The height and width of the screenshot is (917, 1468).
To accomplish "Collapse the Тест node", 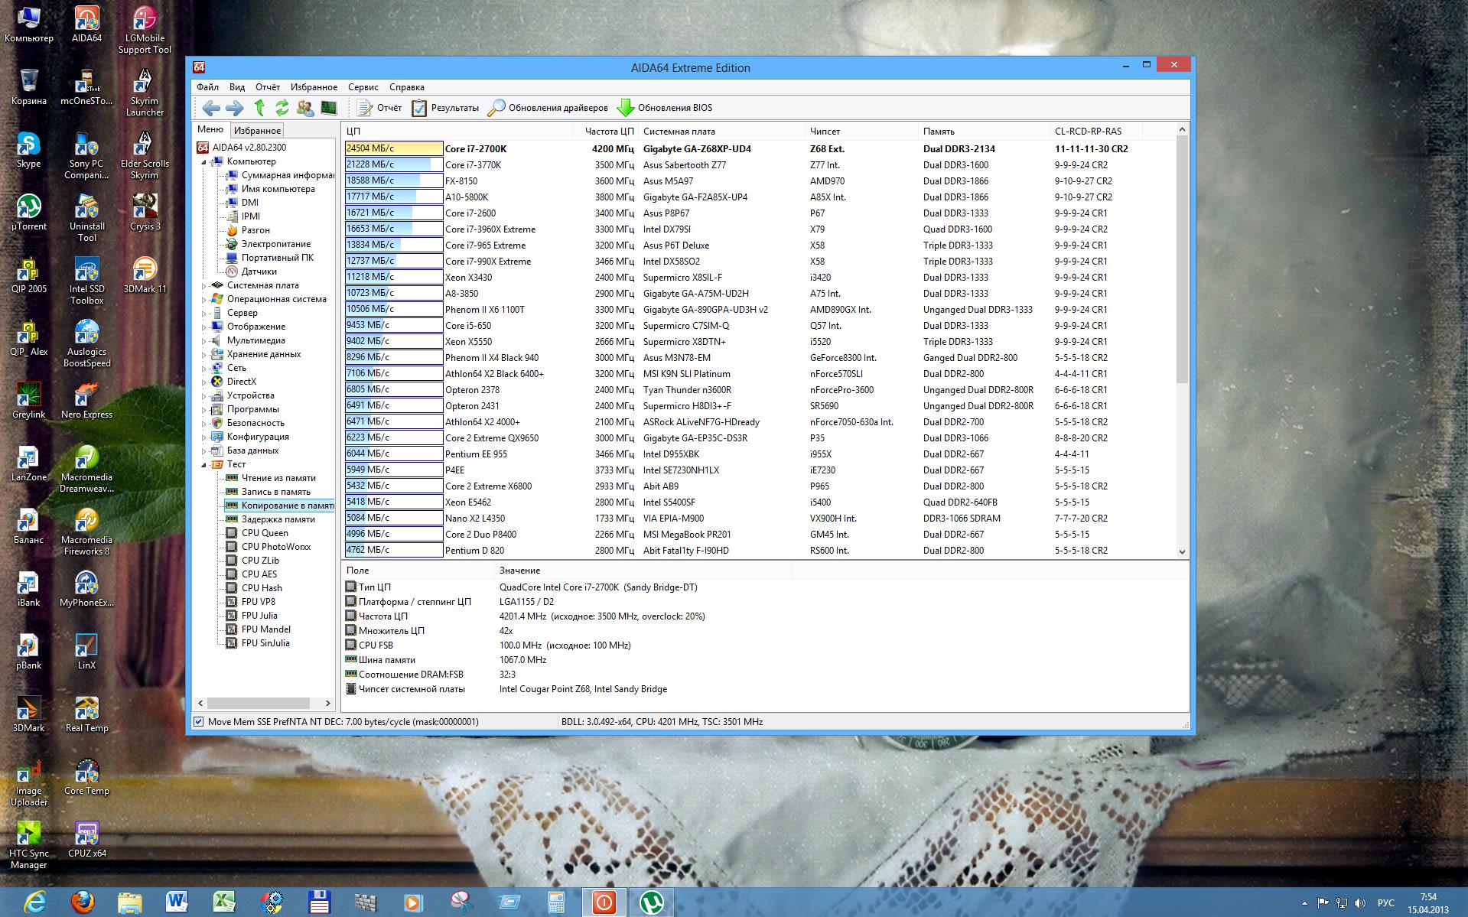I will click(204, 465).
